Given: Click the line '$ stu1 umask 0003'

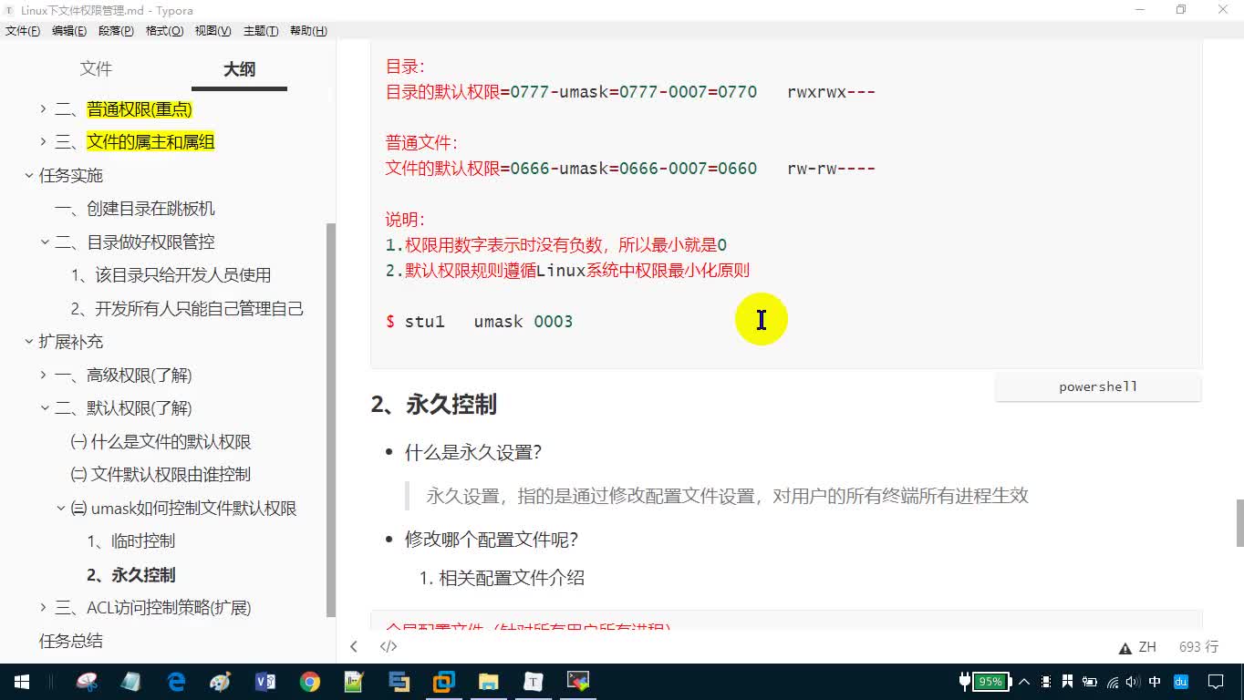Looking at the screenshot, I should (480, 322).
